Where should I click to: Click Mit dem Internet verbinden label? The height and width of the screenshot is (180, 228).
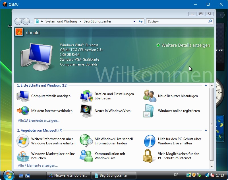pos(52,111)
